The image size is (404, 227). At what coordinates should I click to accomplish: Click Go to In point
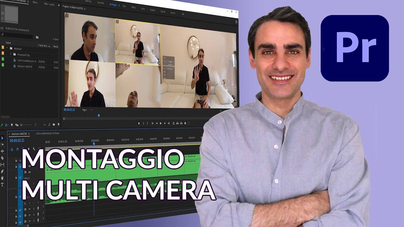click(x=153, y=123)
